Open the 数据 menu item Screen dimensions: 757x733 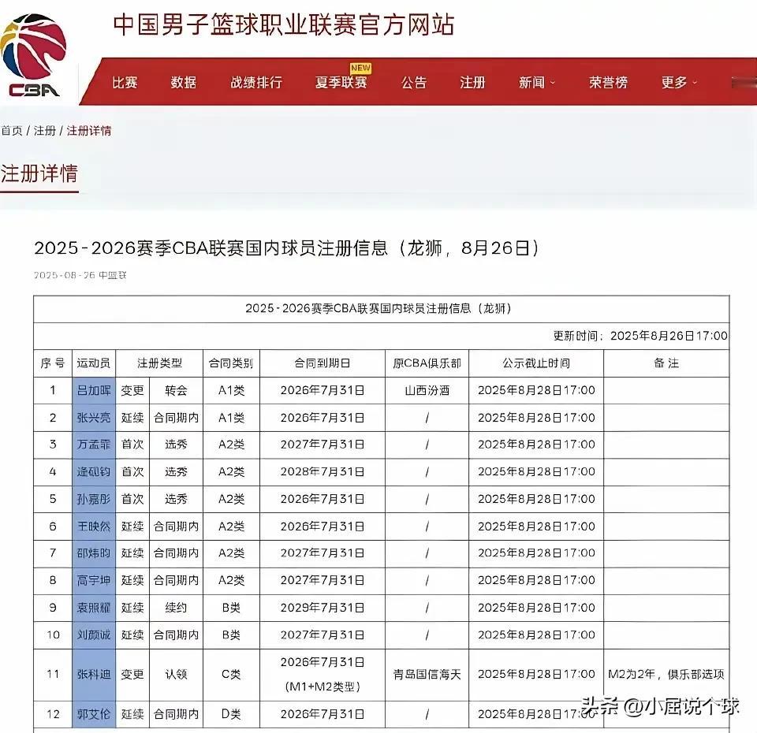(184, 83)
